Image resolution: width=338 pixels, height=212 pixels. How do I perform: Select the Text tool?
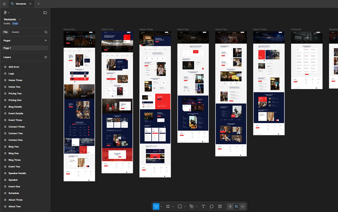click(x=203, y=206)
